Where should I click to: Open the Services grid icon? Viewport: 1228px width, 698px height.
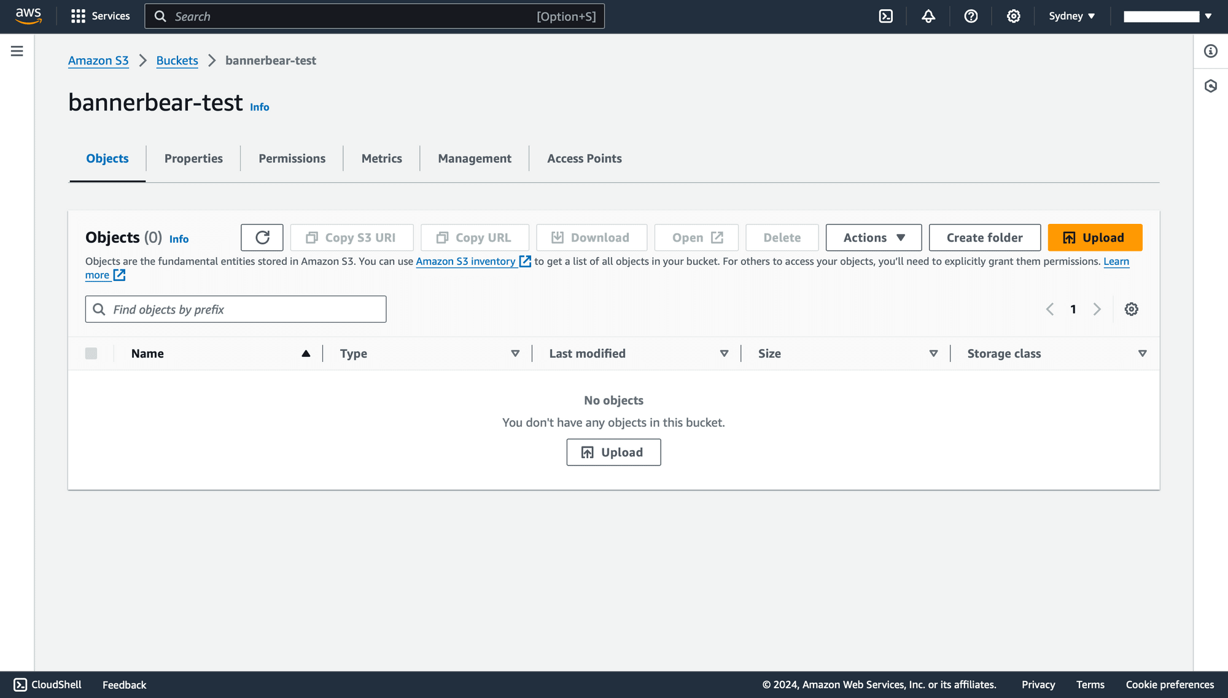pos(78,16)
